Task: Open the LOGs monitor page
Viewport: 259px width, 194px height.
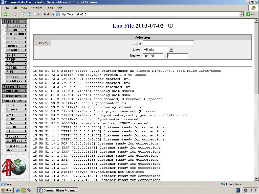Action: pyautogui.click(x=16, y=105)
